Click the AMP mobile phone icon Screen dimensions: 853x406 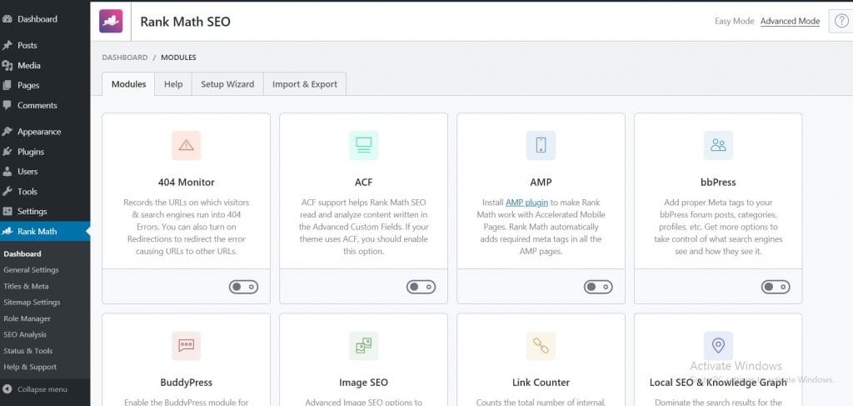coord(541,145)
